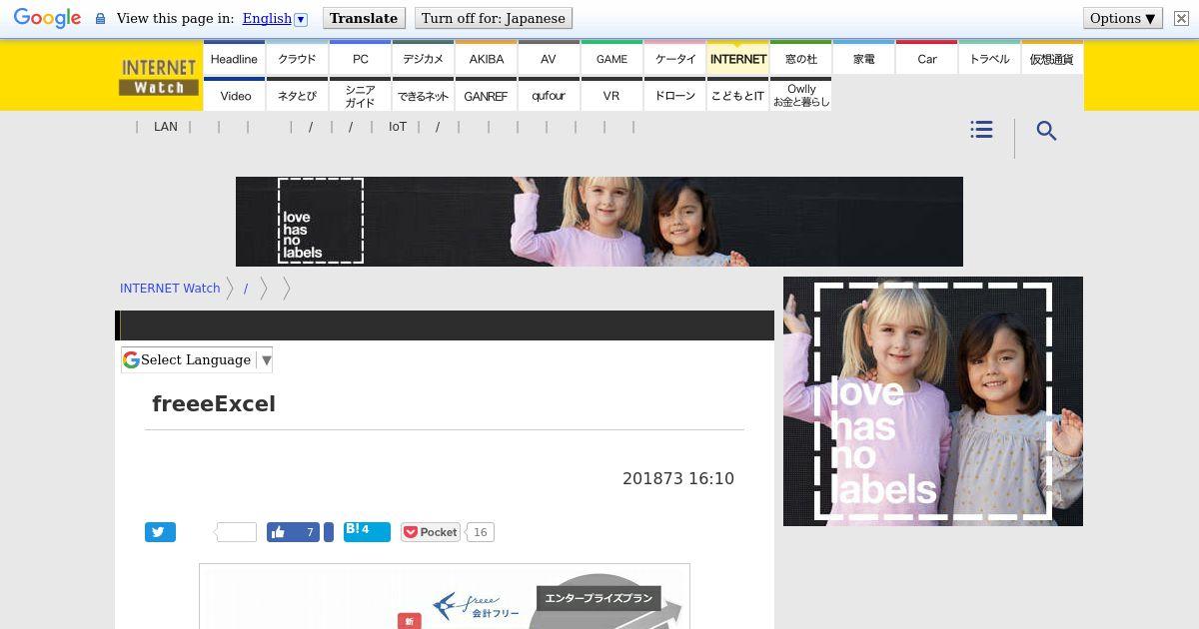1199x629 pixels.
Task: Open the PC tab
Action: pos(360,58)
